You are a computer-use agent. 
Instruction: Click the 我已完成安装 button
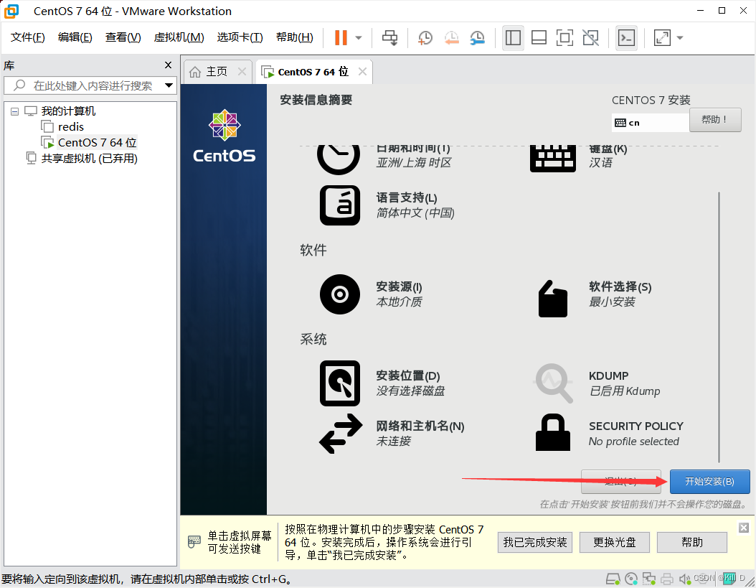(x=535, y=543)
